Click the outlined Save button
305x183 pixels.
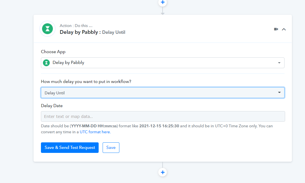pyautogui.click(x=111, y=147)
